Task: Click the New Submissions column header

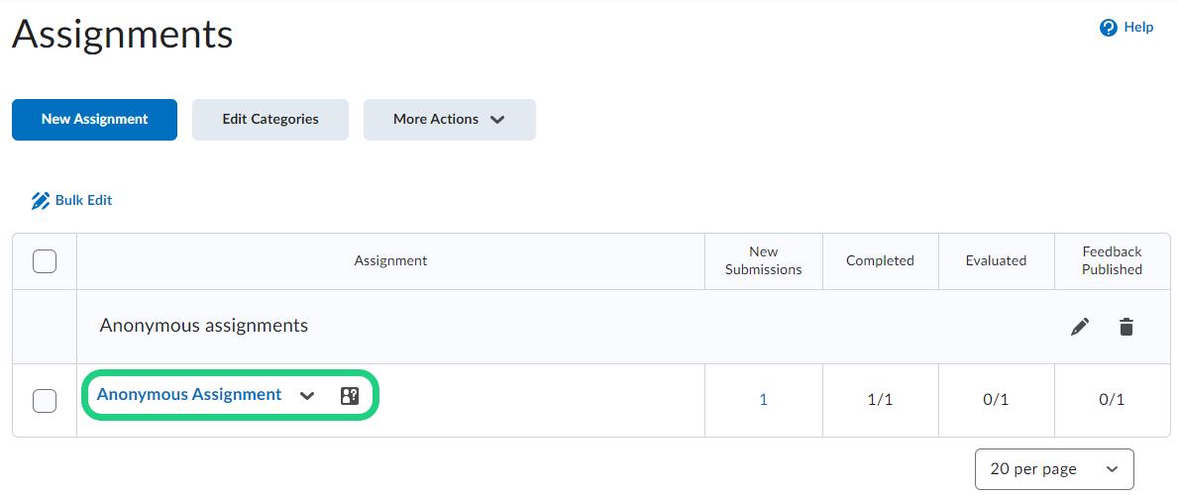Action: pos(763,260)
